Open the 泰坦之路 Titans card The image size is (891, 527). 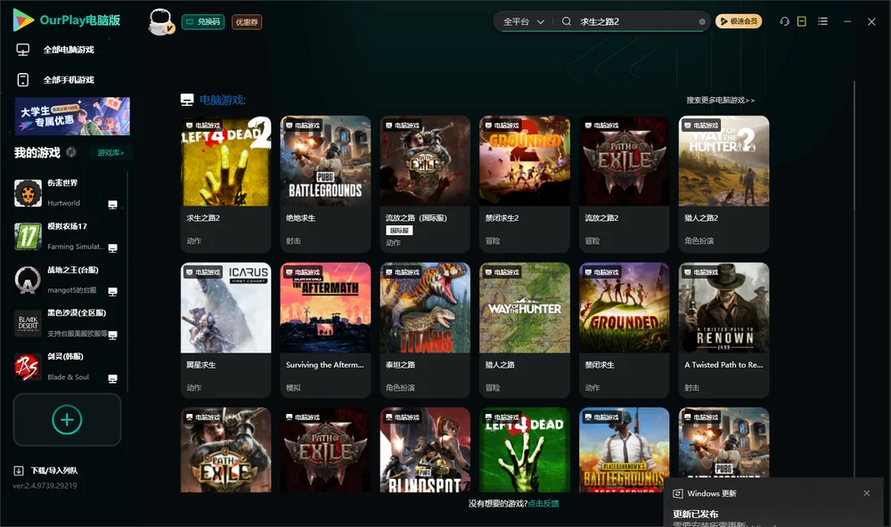[x=425, y=330]
